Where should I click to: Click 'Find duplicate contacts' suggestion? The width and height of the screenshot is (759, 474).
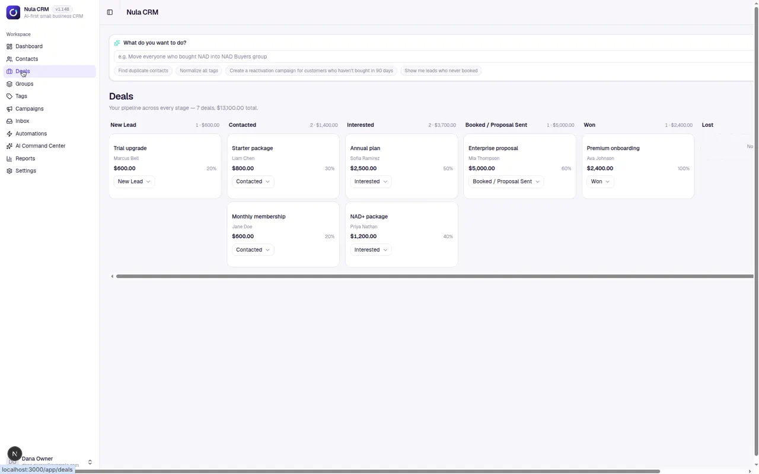143,71
